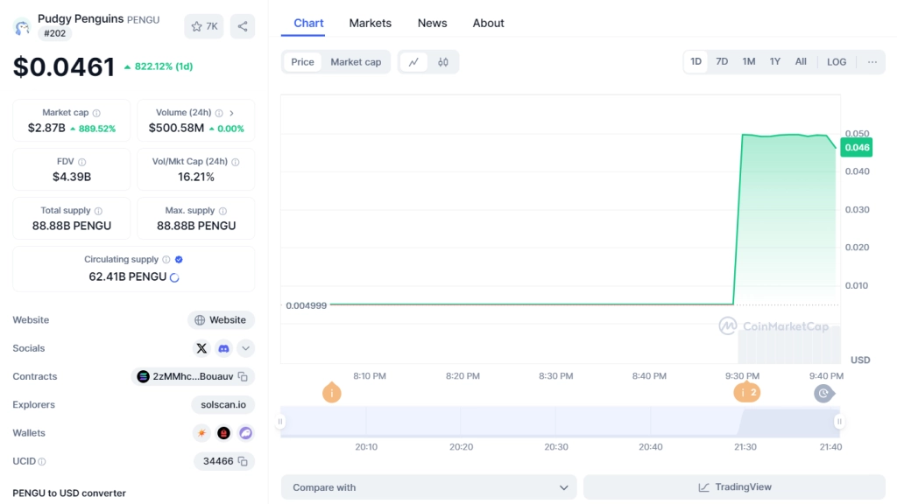Select 1Y time range
This screenshot has width=897, height=504.
point(775,61)
